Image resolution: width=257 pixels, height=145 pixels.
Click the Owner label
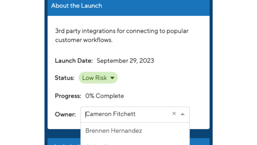(x=65, y=114)
